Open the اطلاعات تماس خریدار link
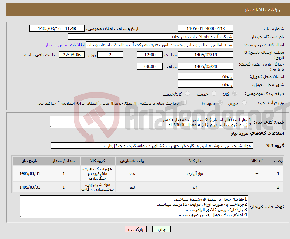This screenshot has height=239, width=290. [x=65, y=45]
